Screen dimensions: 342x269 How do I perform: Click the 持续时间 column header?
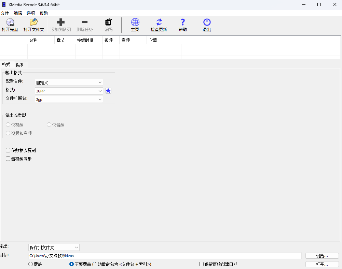pyautogui.click(x=89, y=40)
